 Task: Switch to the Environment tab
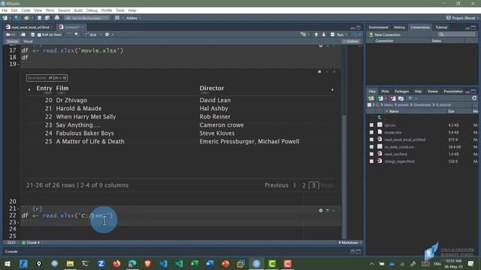point(378,27)
